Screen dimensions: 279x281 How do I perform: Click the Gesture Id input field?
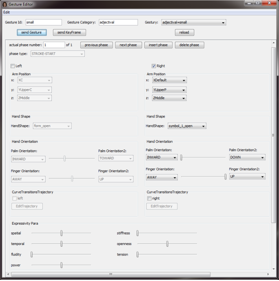coord(44,22)
